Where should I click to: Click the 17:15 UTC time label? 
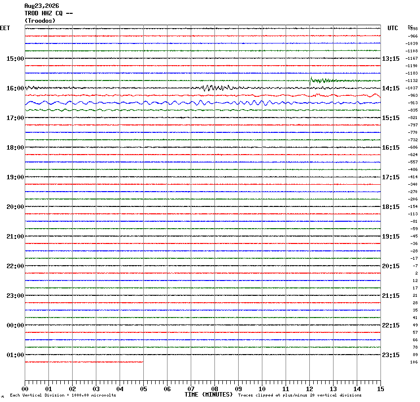[x=390, y=177]
